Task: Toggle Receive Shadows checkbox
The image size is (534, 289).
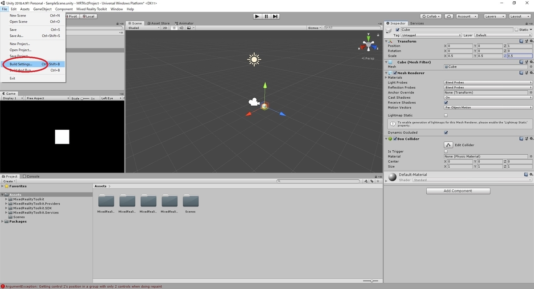Action: pyautogui.click(x=446, y=103)
